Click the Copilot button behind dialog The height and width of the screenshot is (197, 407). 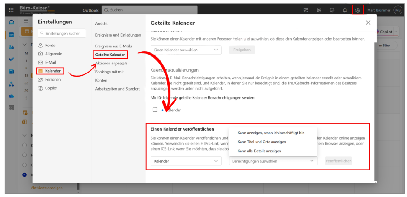[x=386, y=32]
